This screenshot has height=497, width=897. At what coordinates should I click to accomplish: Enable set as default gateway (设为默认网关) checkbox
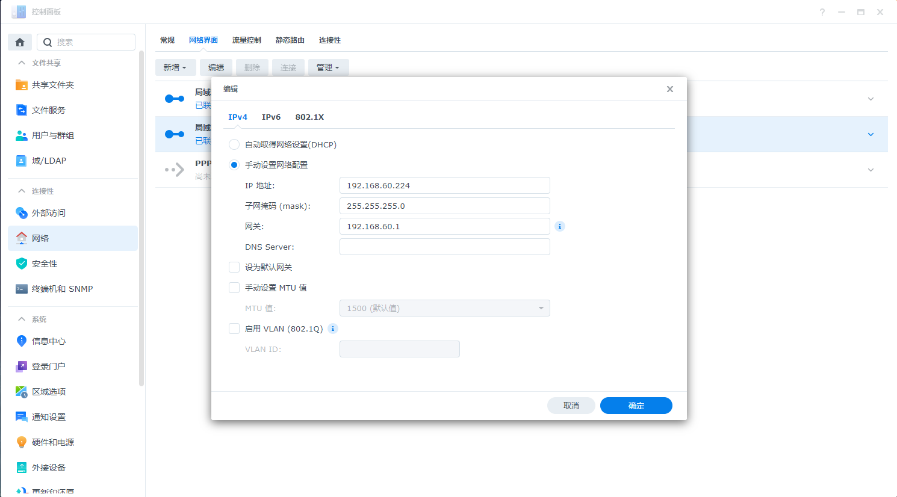pos(234,267)
